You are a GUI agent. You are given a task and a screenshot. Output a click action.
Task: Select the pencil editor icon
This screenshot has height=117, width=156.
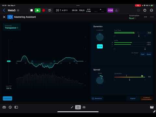click(x=72, y=107)
